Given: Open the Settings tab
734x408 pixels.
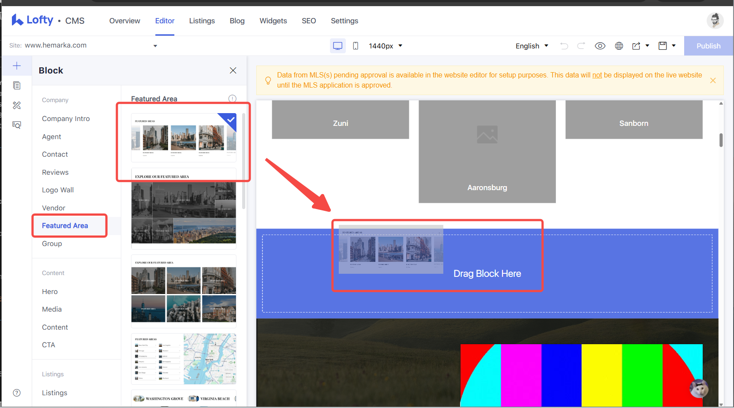Looking at the screenshot, I should [345, 21].
